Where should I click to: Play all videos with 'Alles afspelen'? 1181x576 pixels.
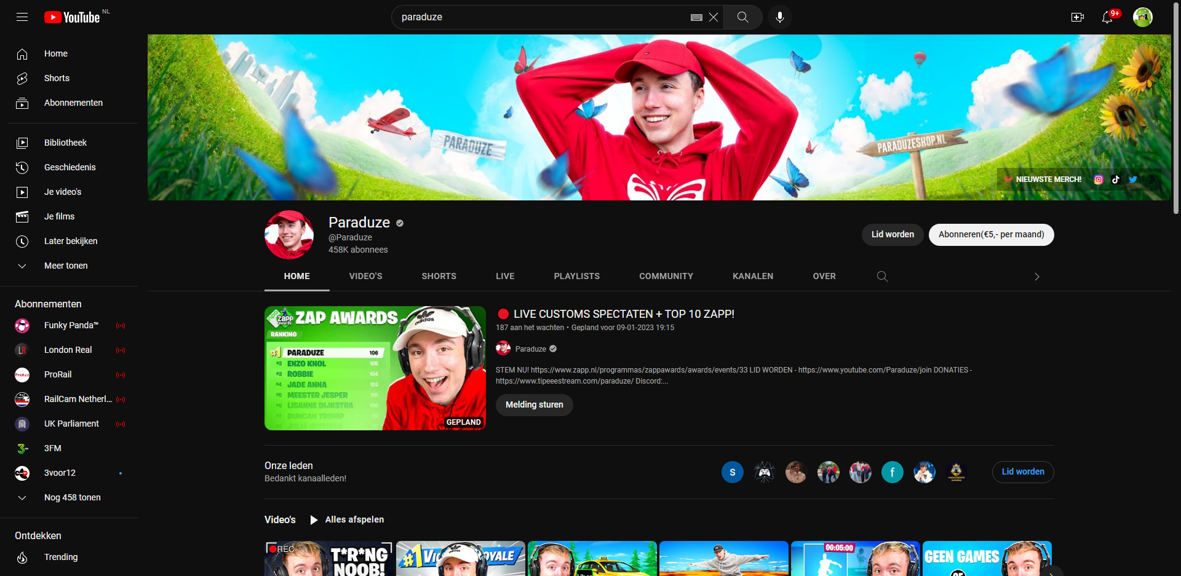point(354,520)
